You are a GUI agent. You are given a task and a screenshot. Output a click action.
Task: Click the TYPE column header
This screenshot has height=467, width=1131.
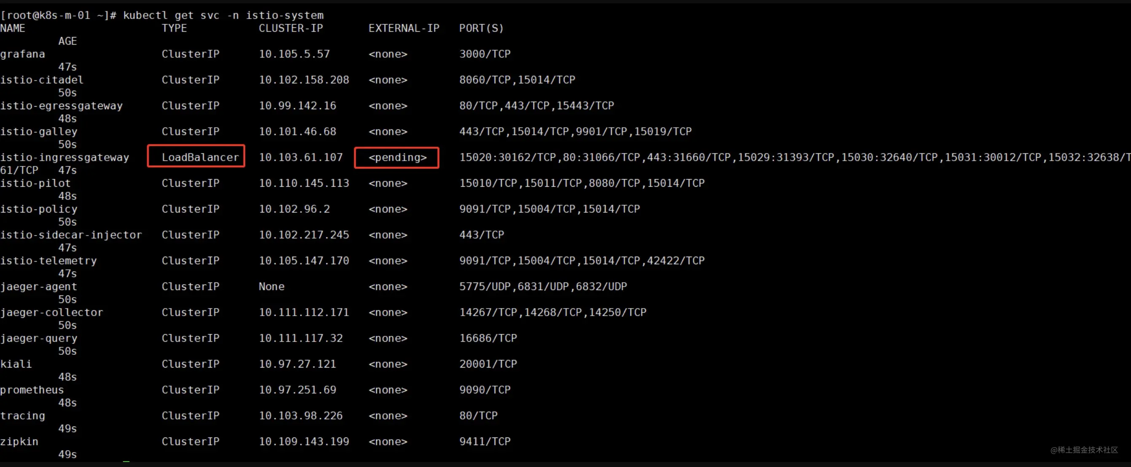(x=174, y=28)
